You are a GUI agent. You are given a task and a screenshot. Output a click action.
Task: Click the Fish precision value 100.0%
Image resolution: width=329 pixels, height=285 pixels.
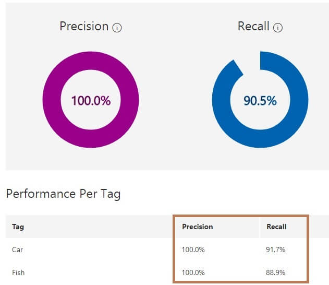[x=193, y=272]
